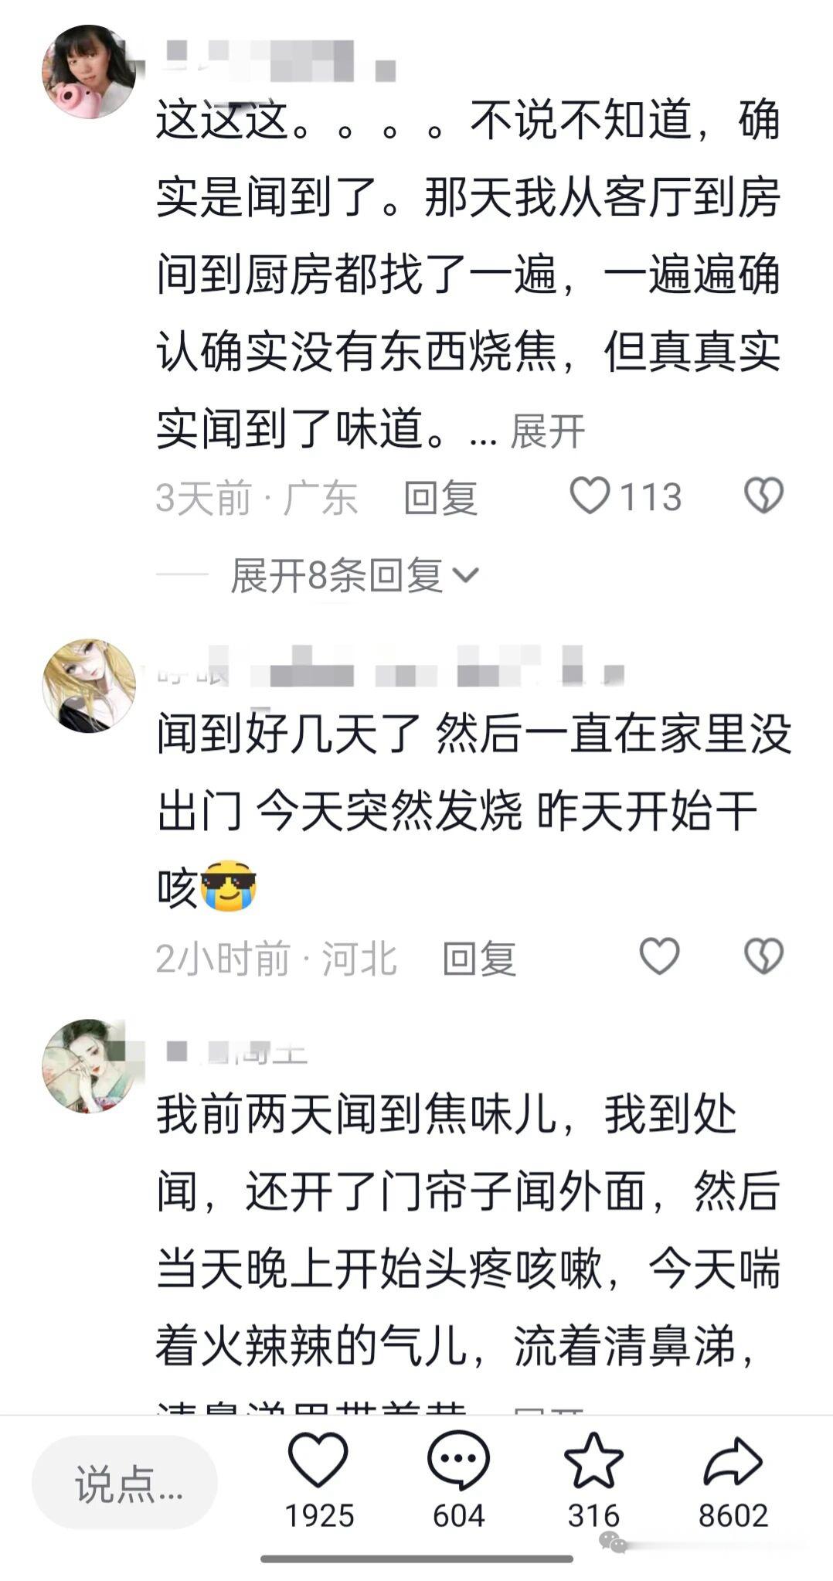Like the Hebei comment about fever
Screen dimensions: 833x1581
click(659, 956)
